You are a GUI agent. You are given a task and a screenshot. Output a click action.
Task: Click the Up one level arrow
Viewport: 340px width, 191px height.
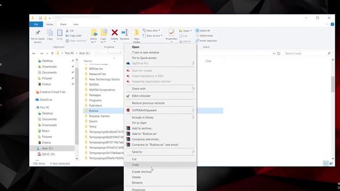point(52,53)
